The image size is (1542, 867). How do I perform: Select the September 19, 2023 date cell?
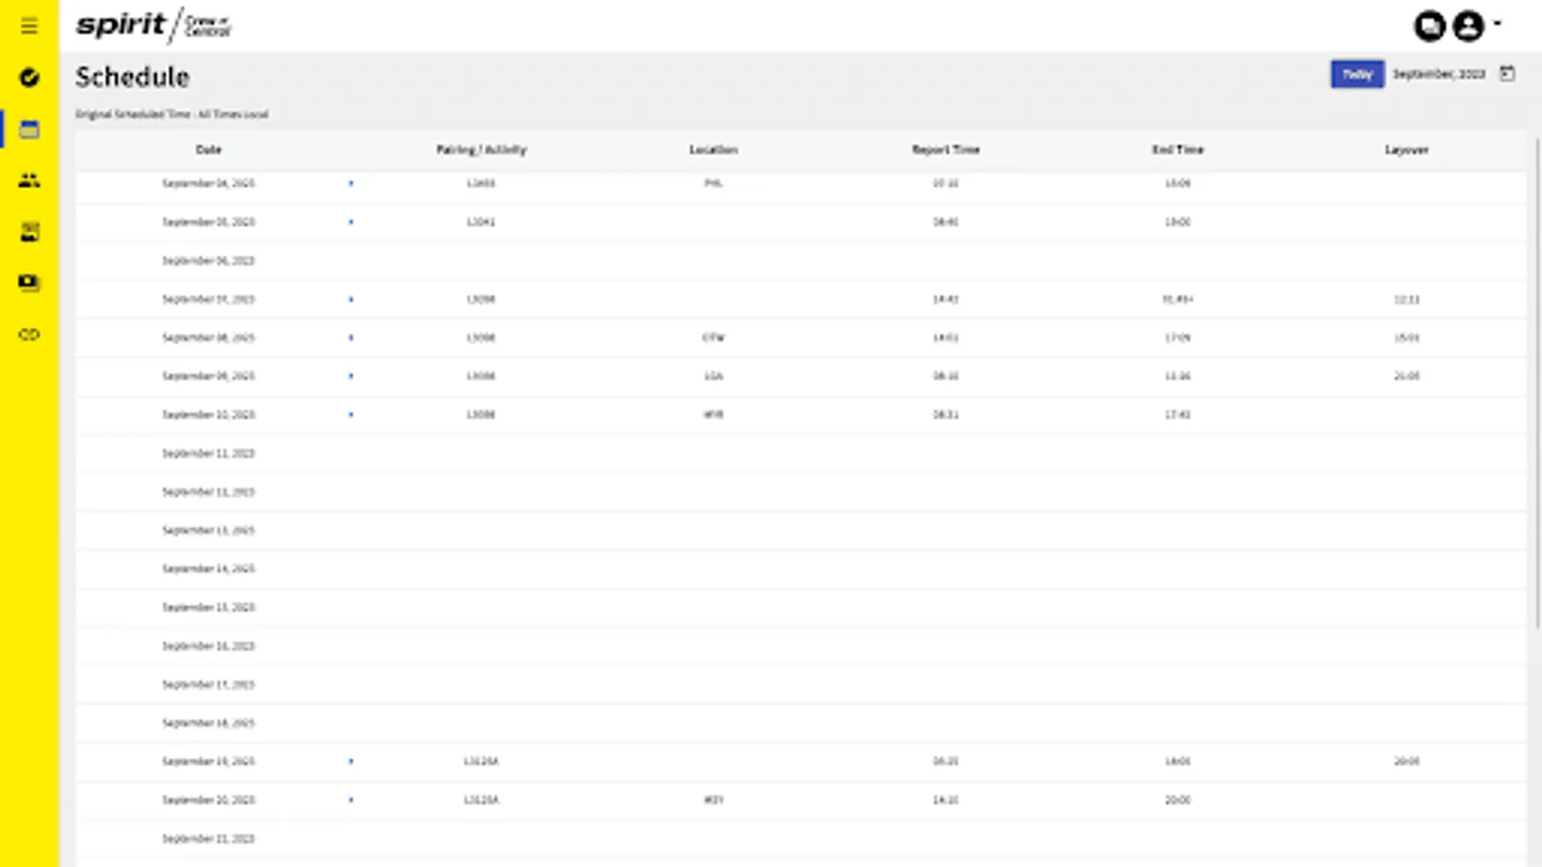coord(208,761)
